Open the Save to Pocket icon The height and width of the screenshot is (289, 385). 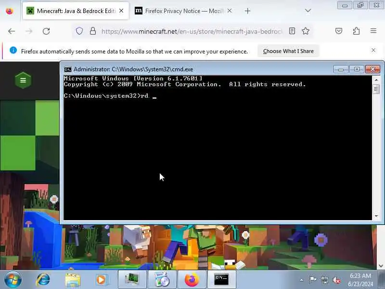[339, 31]
